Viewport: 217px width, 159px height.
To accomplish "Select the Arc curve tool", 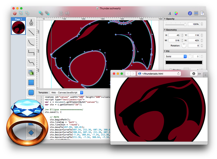I will click(31, 42).
